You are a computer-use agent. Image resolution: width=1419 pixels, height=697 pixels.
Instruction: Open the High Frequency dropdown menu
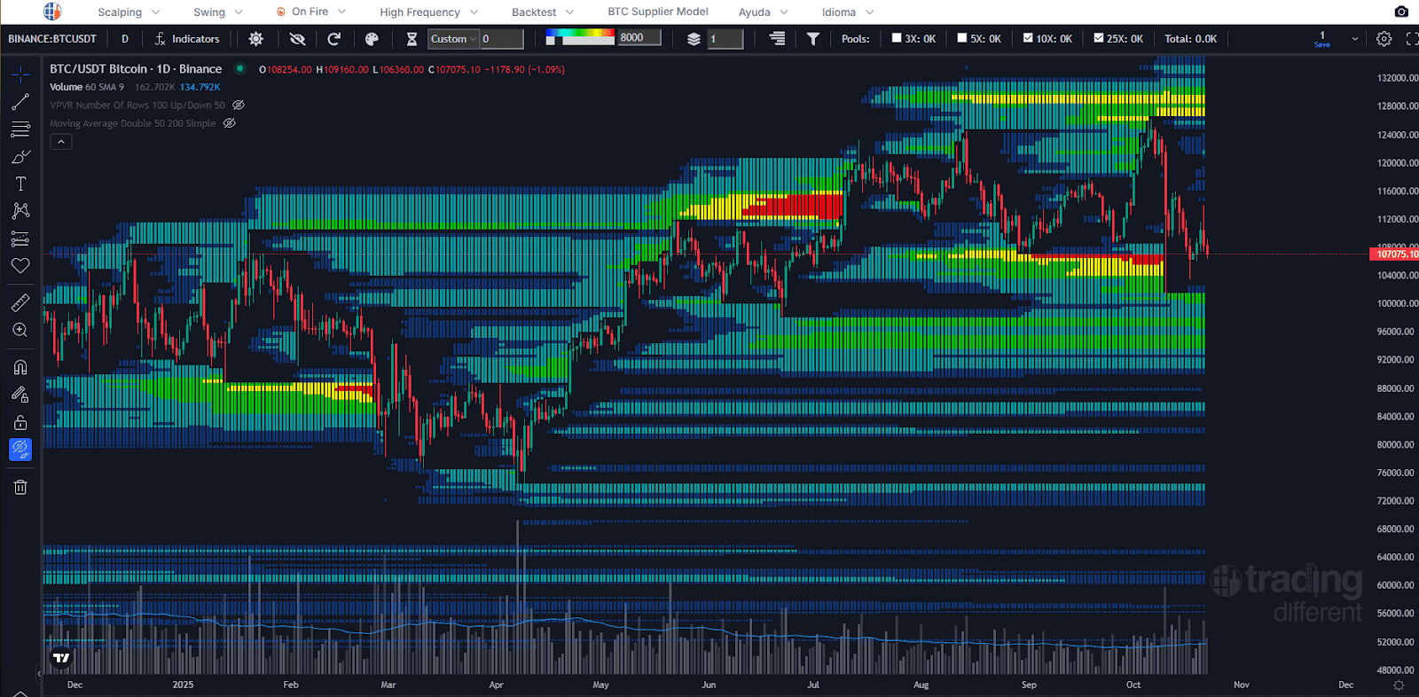(429, 12)
